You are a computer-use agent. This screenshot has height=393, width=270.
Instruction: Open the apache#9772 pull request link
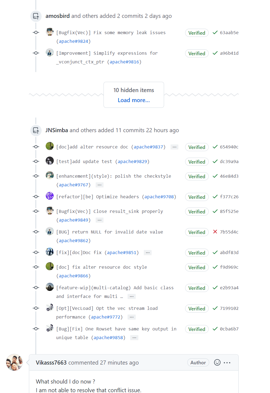click(x=106, y=317)
